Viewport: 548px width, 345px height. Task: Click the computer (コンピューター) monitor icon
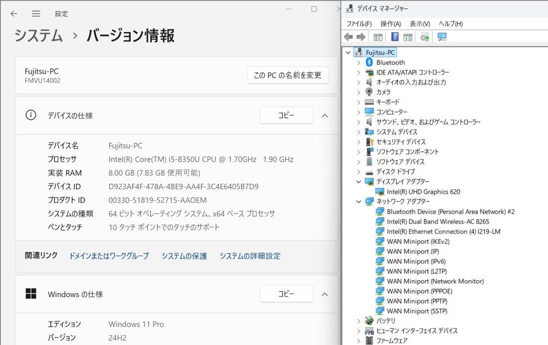pos(369,112)
